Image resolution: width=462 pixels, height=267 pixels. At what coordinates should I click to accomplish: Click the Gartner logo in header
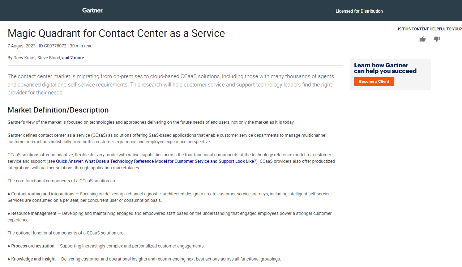click(x=93, y=10)
